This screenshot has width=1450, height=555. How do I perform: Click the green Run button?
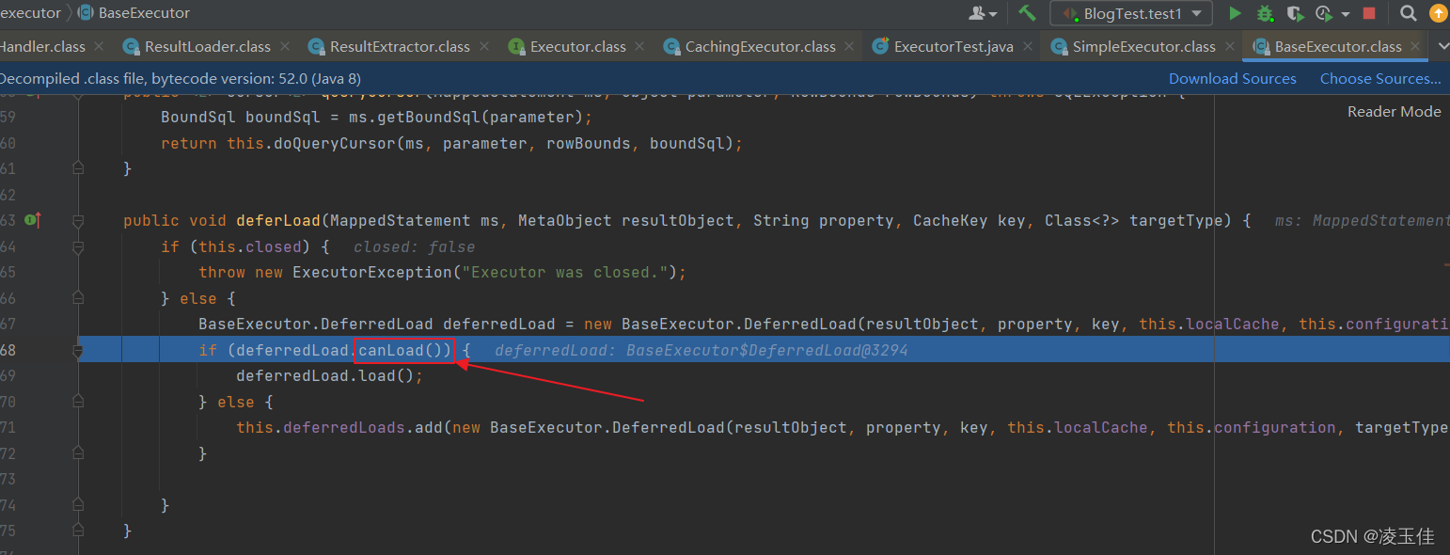pos(1235,13)
